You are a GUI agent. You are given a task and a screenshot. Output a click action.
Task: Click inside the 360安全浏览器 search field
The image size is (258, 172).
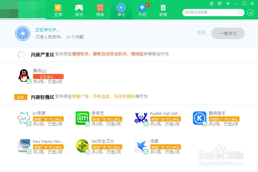click(x=209, y=12)
